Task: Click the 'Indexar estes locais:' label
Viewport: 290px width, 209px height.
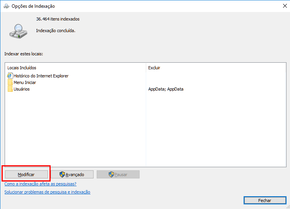Action: pyautogui.click(x=24, y=54)
